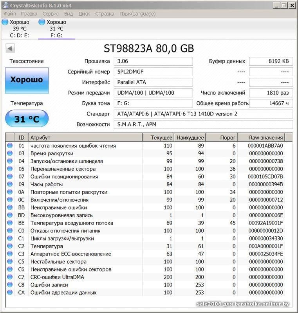Click the CrystalDiskInfo title bar app icon
This screenshot has width=298, height=313.
pos(5,5)
